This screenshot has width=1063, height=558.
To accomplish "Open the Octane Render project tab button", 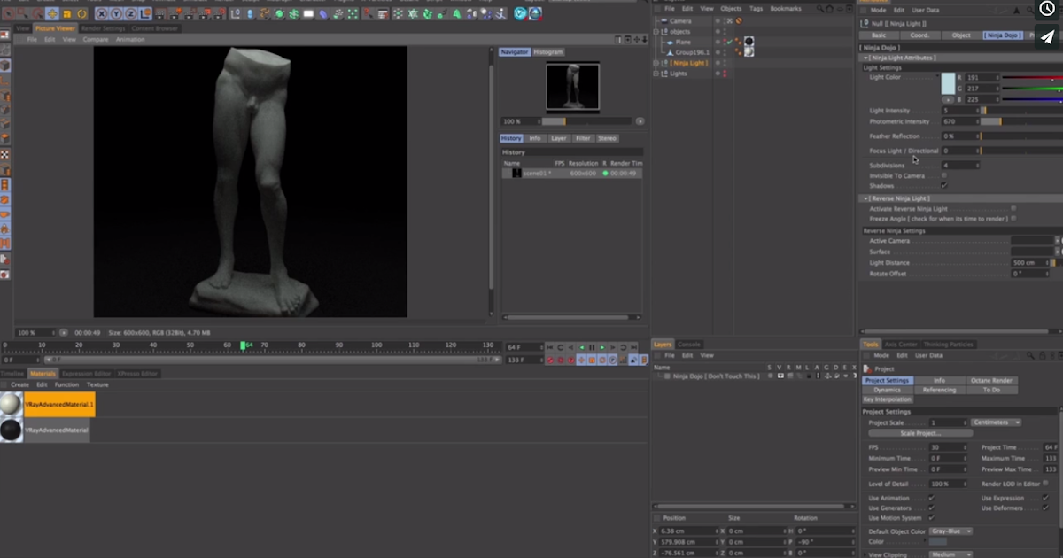I will pos(991,380).
